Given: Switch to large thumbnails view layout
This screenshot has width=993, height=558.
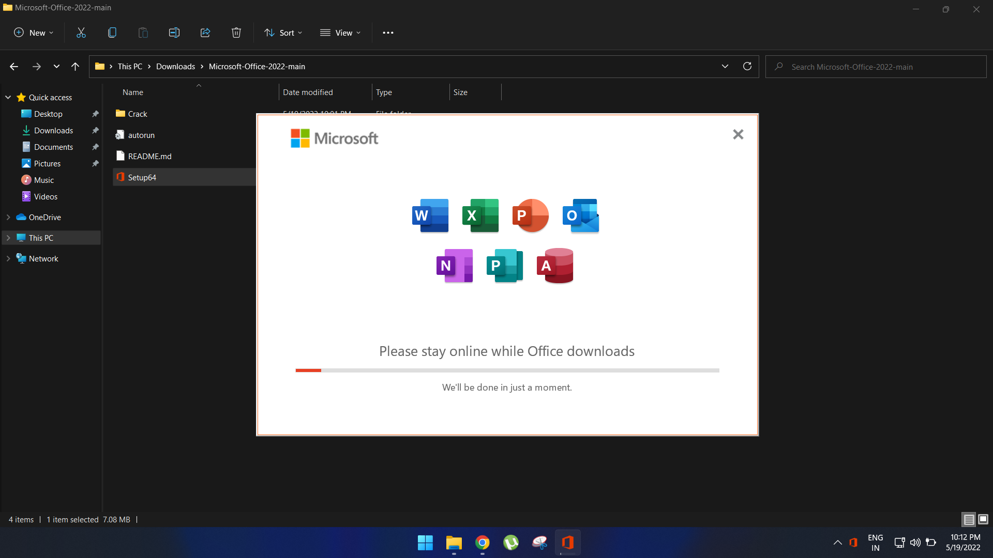Looking at the screenshot, I should click(x=983, y=519).
